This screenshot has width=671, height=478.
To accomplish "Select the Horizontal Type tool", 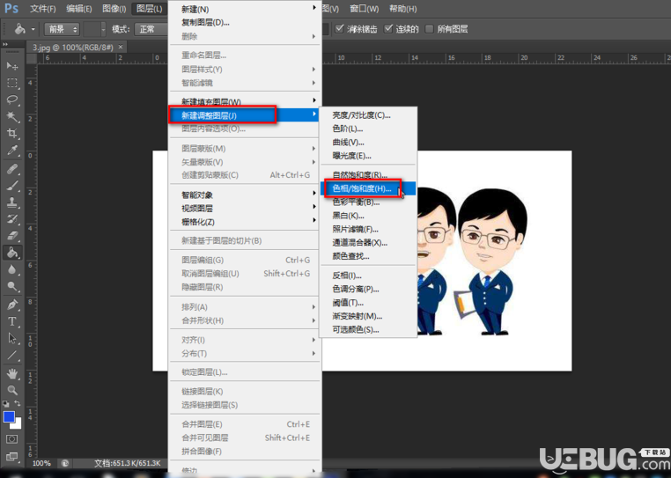I will click(x=12, y=322).
